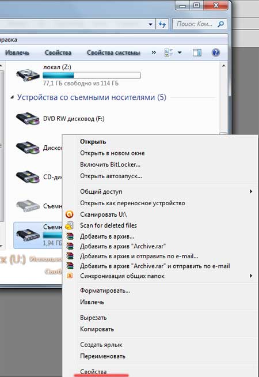
Task: Toggle the preview pane icon
Action: coord(197,52)
